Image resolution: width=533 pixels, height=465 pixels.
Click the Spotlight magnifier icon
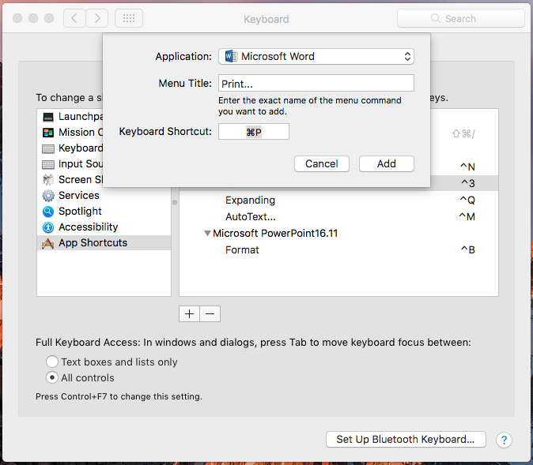(48, 212)
